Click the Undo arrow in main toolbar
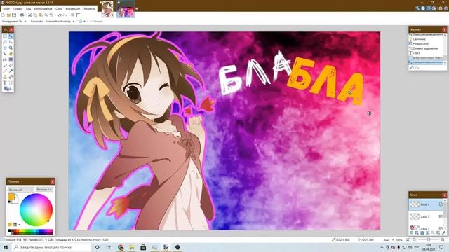 [59, 15]
